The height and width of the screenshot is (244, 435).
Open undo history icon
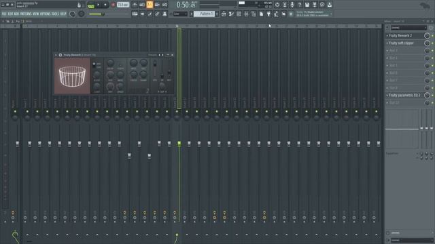pos(277,5)
